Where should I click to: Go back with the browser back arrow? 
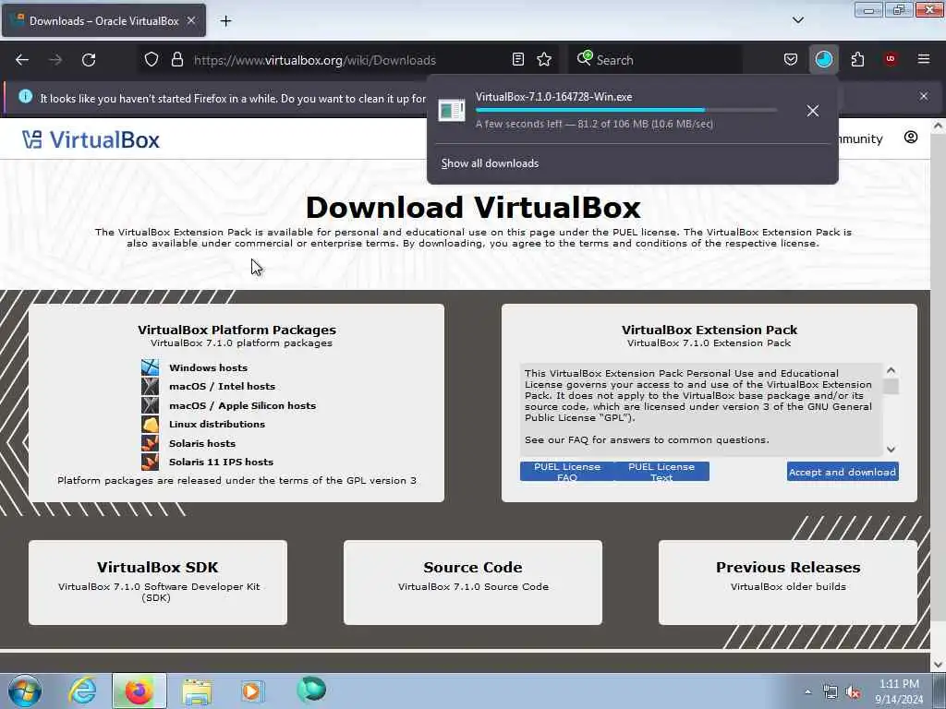(22, 60)
